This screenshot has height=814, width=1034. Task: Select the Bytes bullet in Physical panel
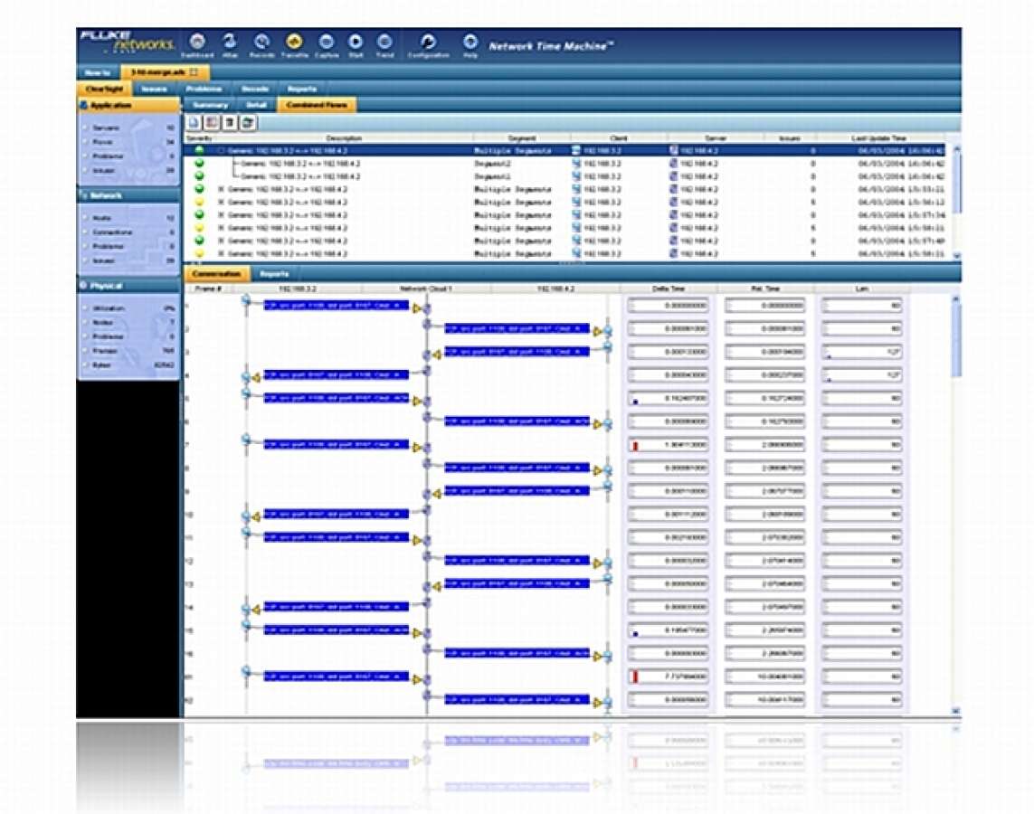point(86,365)
